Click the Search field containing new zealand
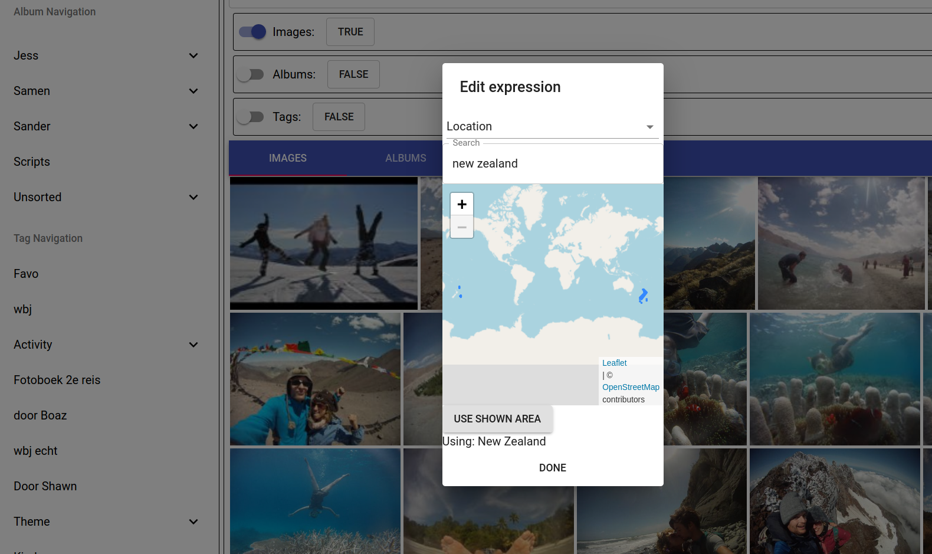932x554 pixels. point(553,163)
